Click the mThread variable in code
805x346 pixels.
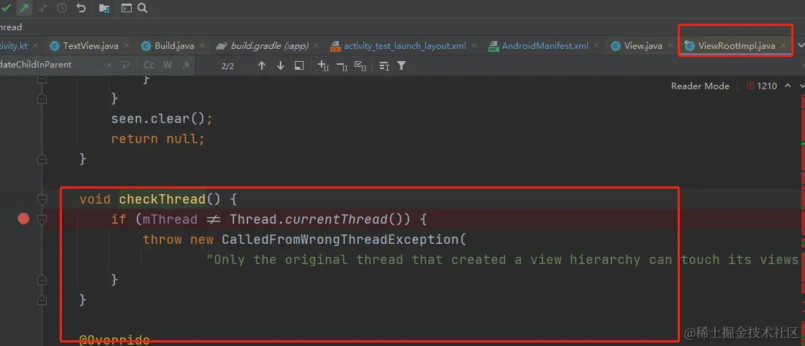coord(170,219)
